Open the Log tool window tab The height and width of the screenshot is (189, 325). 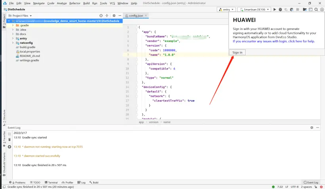(x=82, y=183)
